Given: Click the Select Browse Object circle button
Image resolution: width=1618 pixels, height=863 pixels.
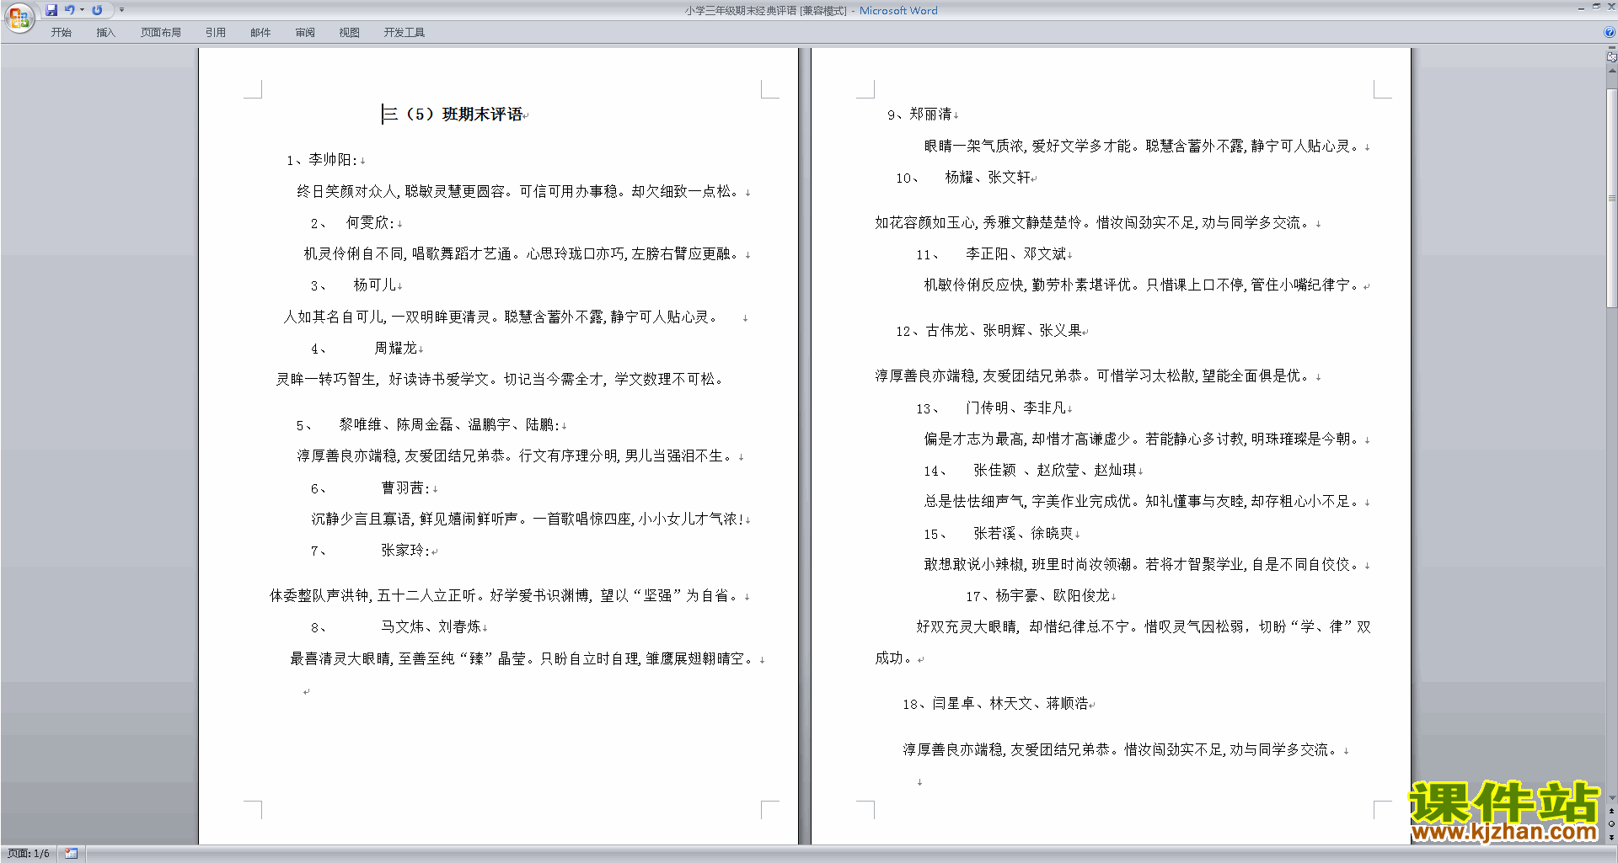Looking at the screenshot, I should click(x=1611, y=824).
